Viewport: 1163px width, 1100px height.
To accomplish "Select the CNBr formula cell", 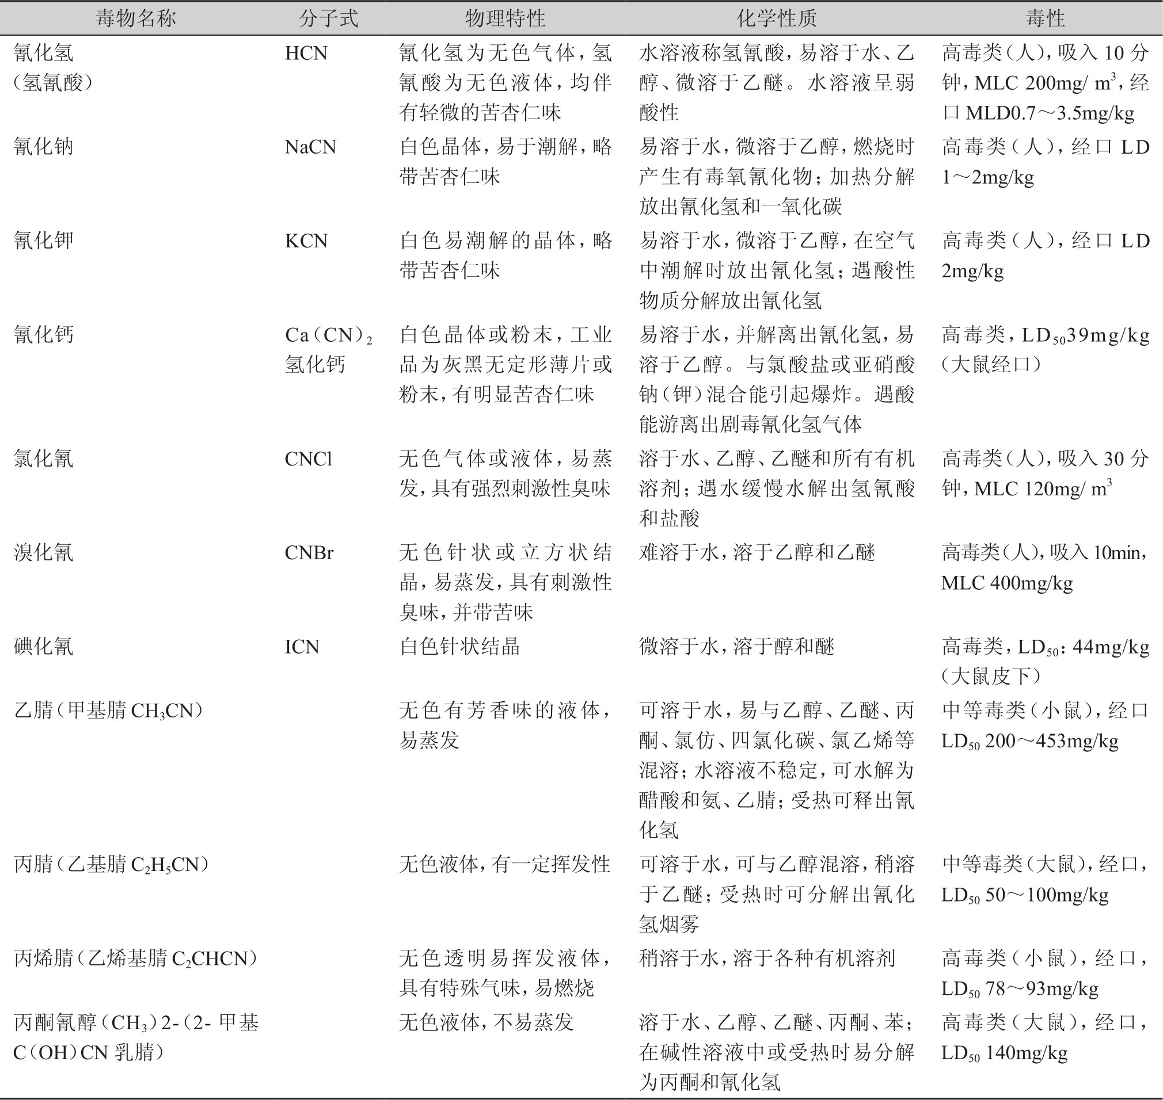I will (309, 552).
